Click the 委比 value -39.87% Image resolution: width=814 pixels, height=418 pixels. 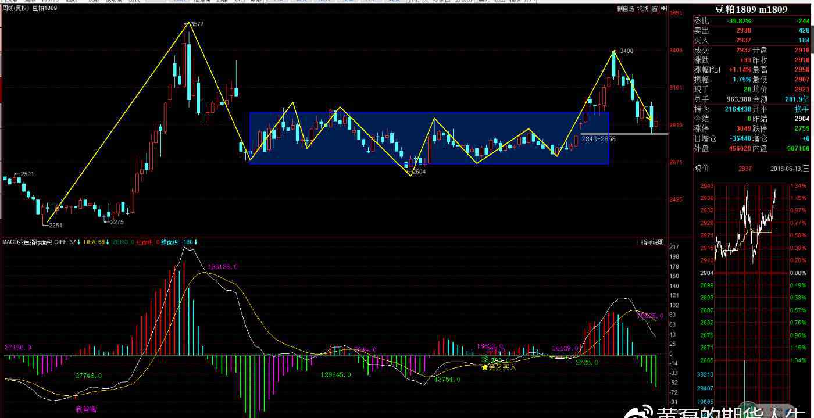point(738,21)
